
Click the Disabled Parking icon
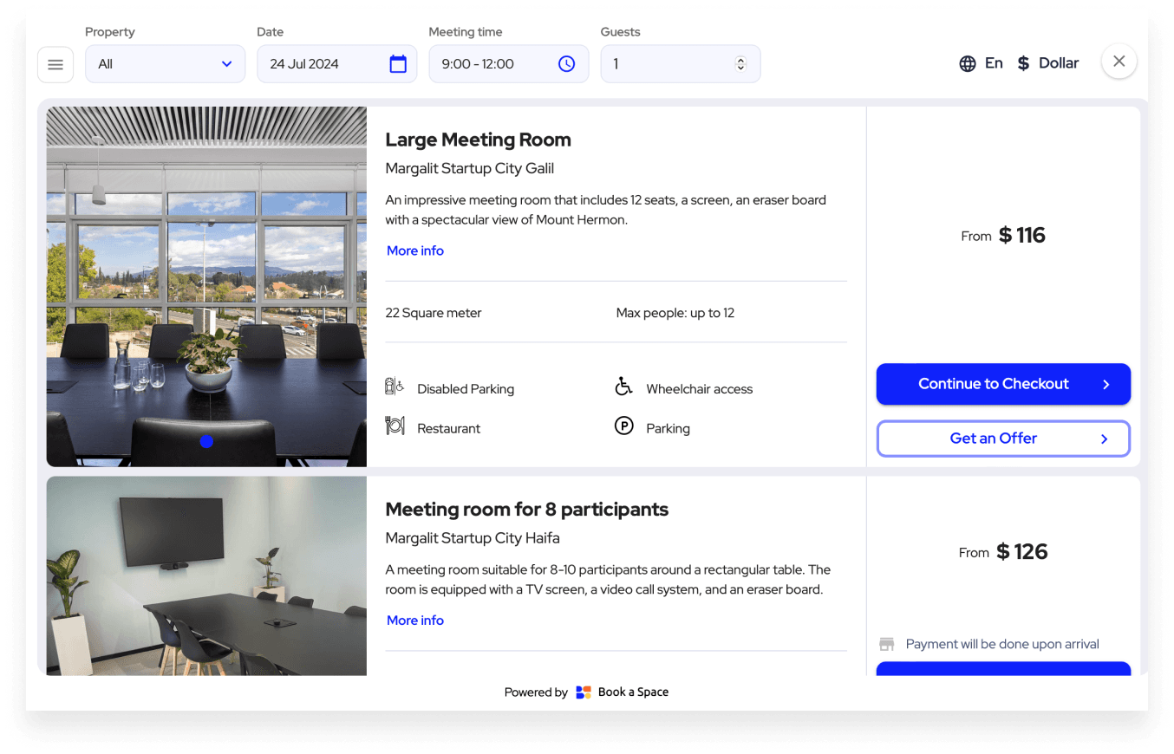click(395, 387)
